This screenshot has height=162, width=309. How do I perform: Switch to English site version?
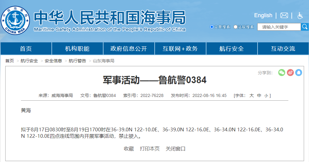[263, 15]
